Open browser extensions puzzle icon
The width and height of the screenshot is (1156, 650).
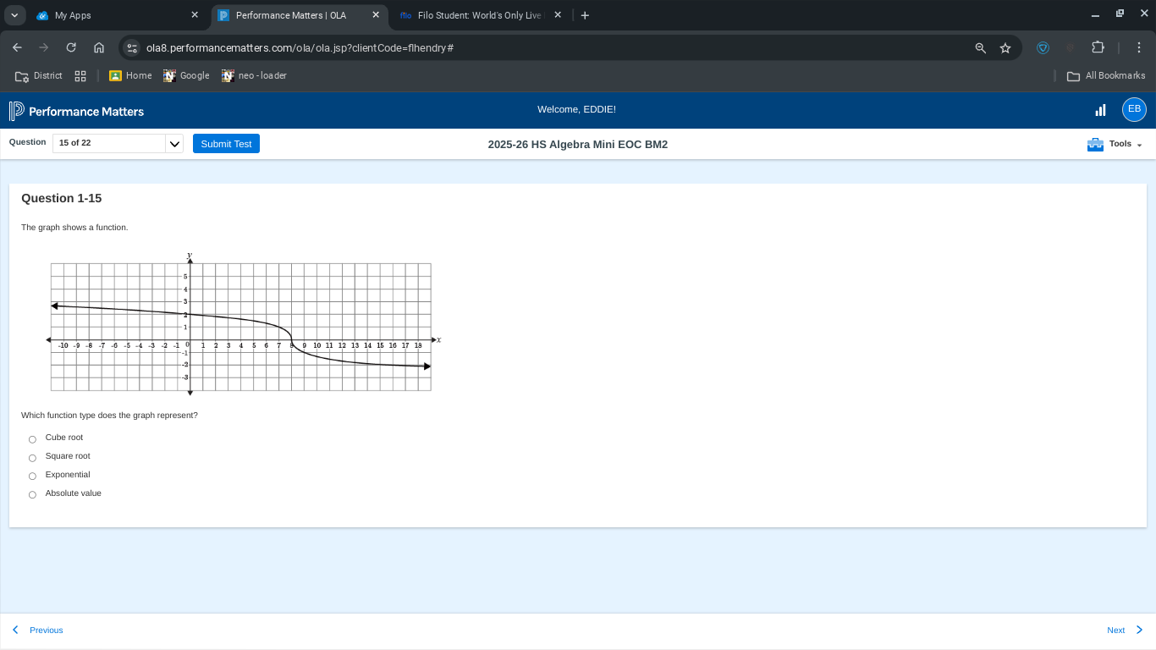coord(1098,48)
